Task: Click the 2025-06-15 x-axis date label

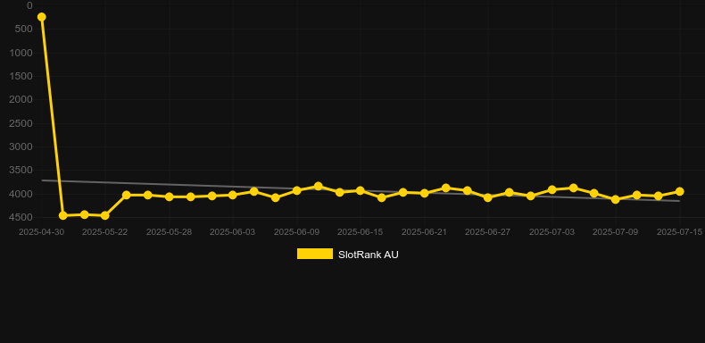Action: [x=361, y=232]
